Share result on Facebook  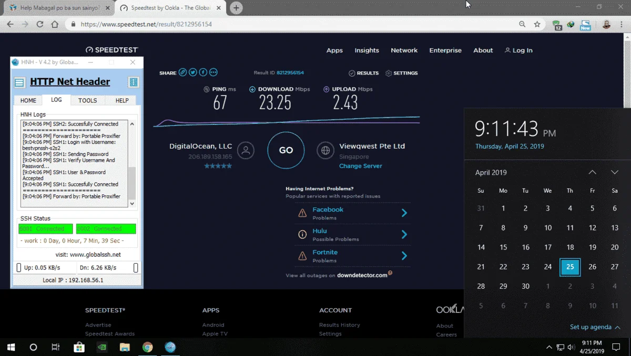(203, 72)
